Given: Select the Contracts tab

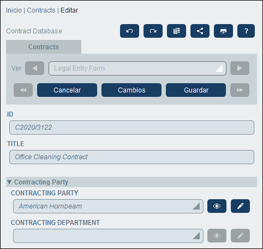Looking at the screenshot, I should (44, 47).
